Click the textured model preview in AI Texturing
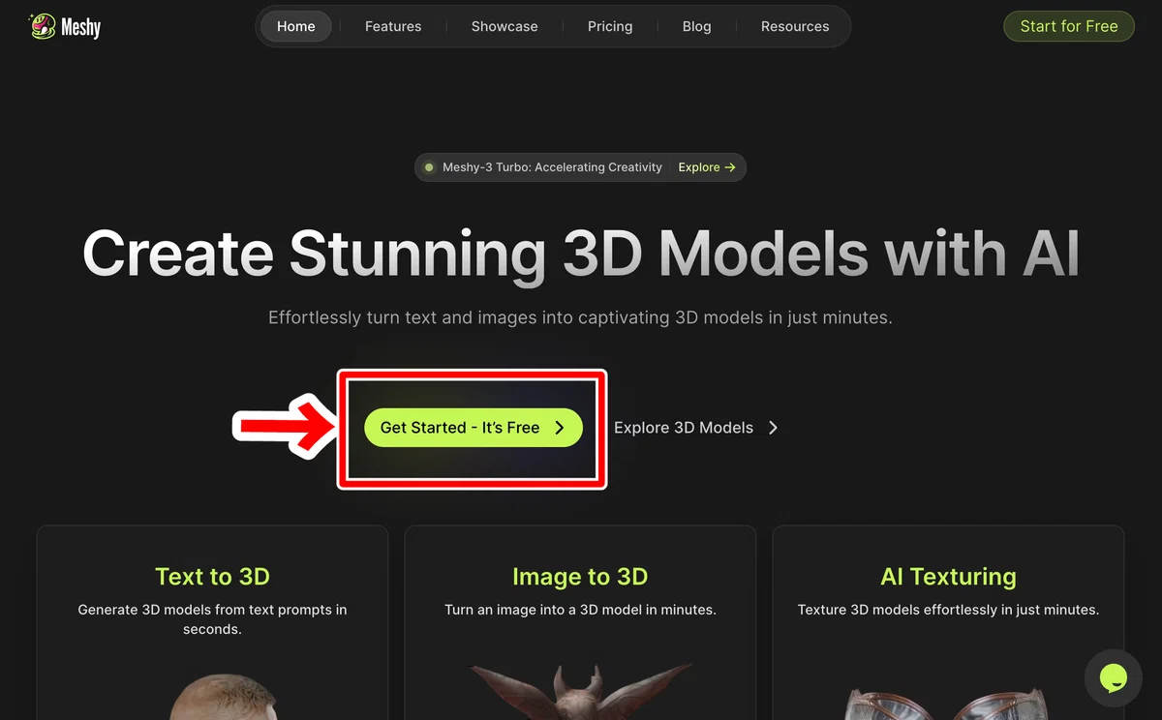 tap(949, 704)
